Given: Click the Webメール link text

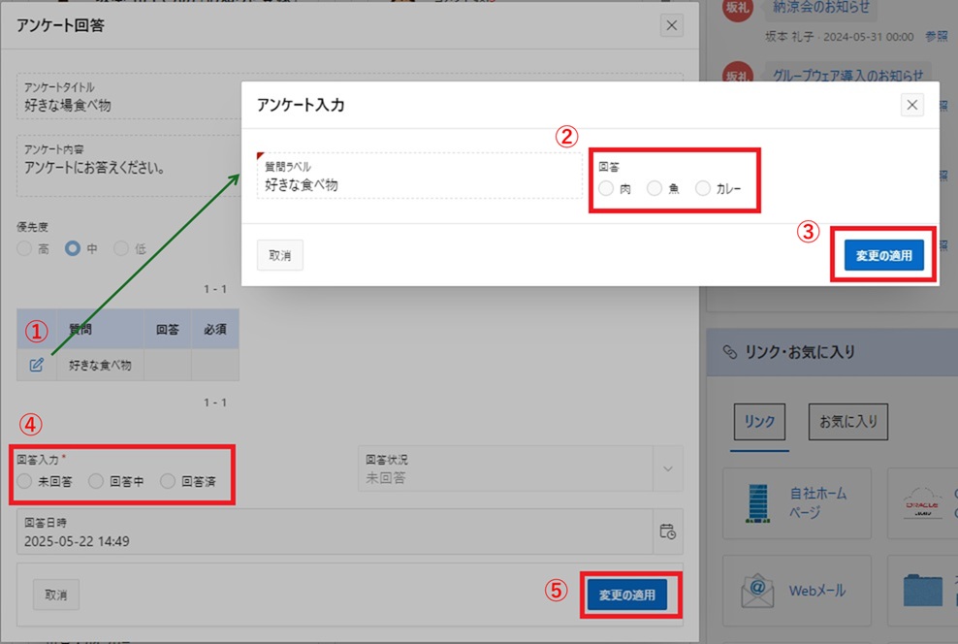Looking at the screenshot, I should 817,591.
